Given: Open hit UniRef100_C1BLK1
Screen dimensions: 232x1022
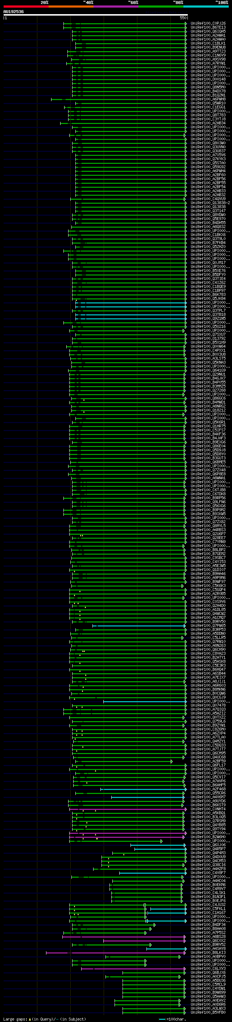Looking at the screenshot, I should click(x=208, y=43).
